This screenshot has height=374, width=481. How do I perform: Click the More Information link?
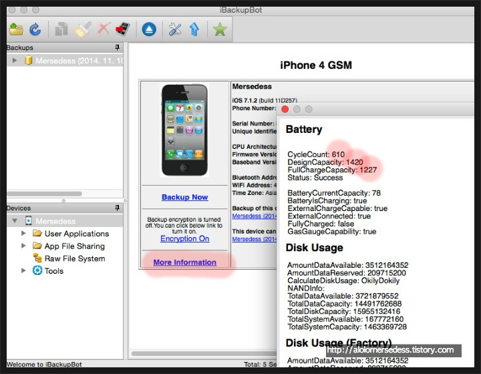point(185,262)
